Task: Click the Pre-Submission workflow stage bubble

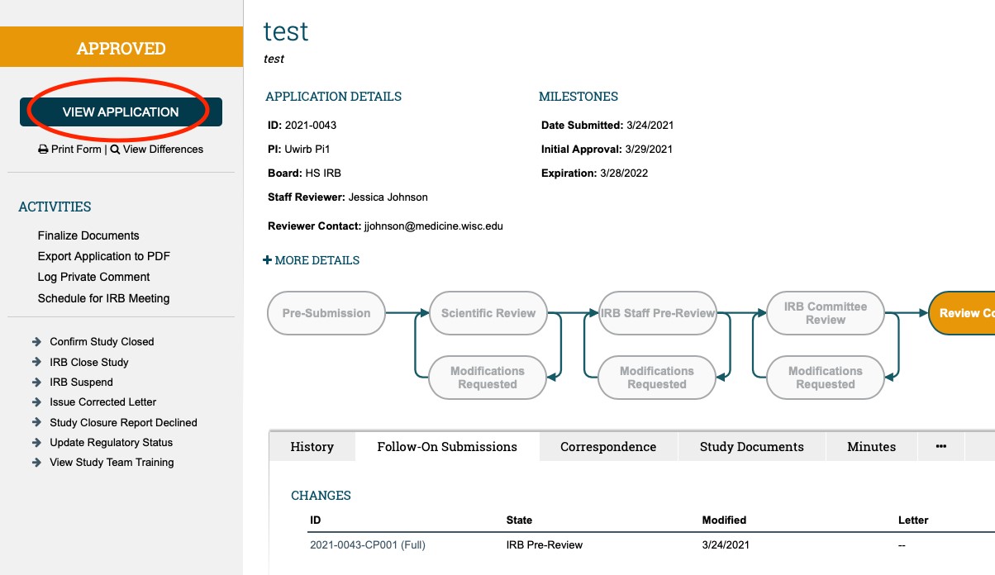Action: tap(326, 313)
